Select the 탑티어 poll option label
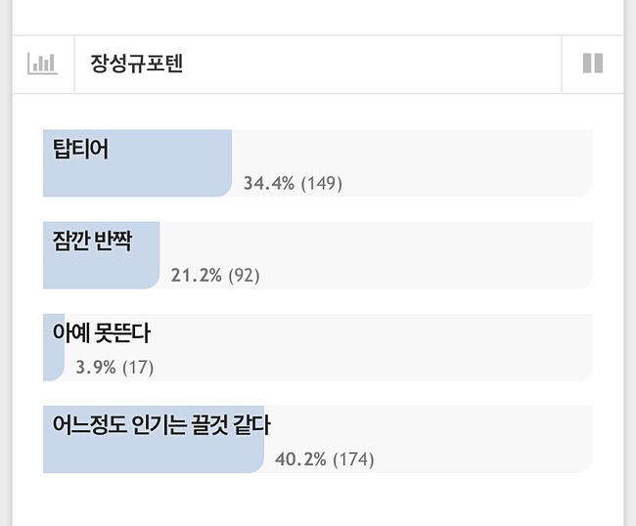Screen dimensions: 636x526 click(80, 150)
